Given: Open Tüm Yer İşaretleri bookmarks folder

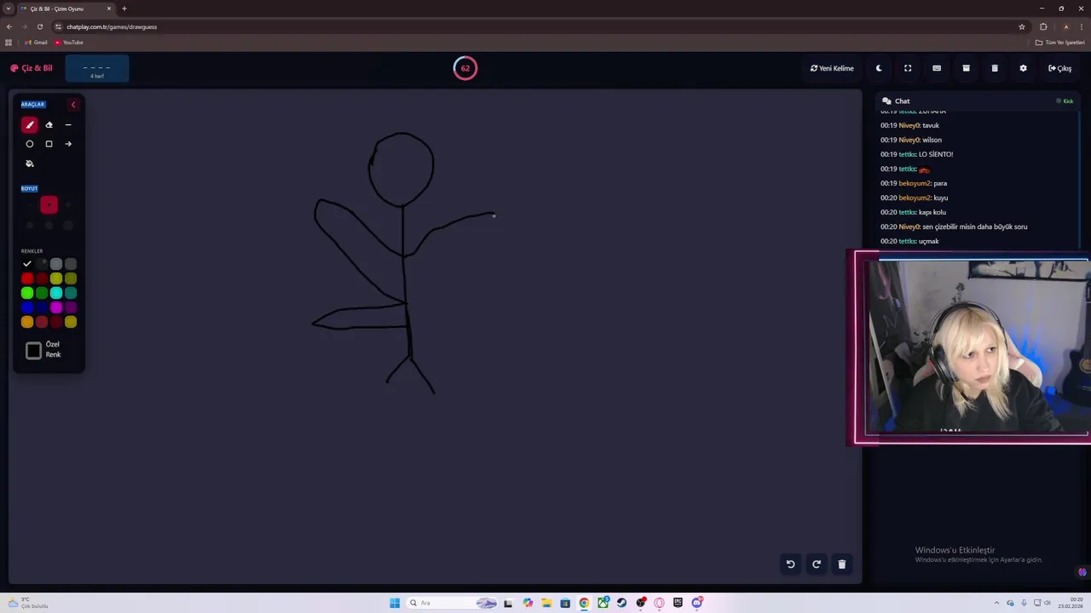Looking at the screenshot, I should 1060,43.
